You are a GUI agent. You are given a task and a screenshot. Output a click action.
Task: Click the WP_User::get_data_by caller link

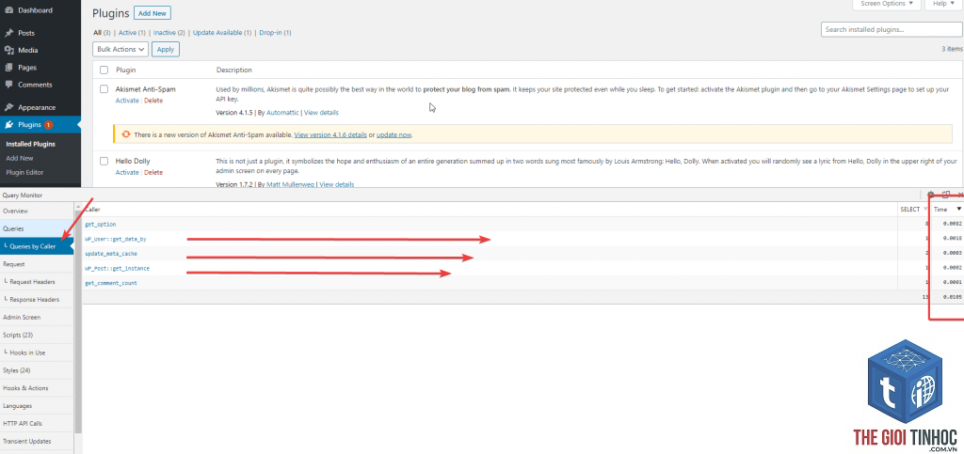pos(116,240)
